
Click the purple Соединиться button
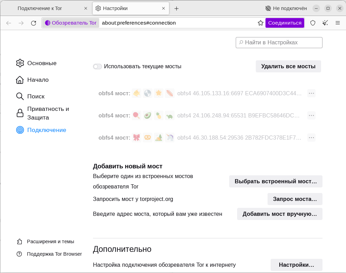285,23
